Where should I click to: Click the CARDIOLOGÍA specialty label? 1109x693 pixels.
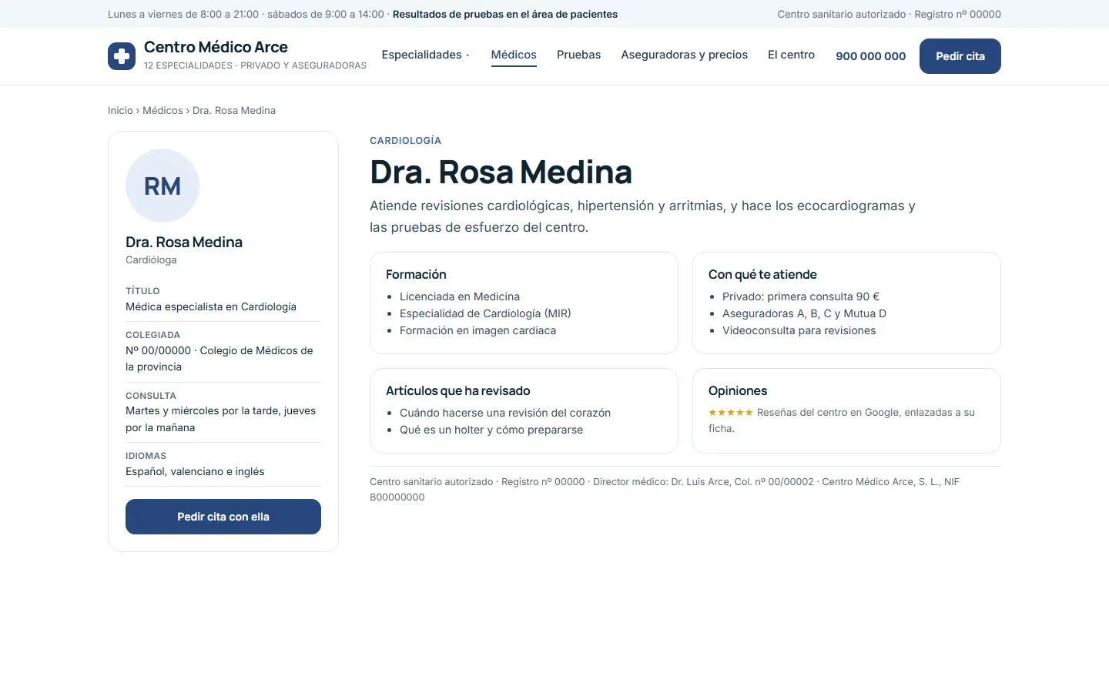(406, 141)
